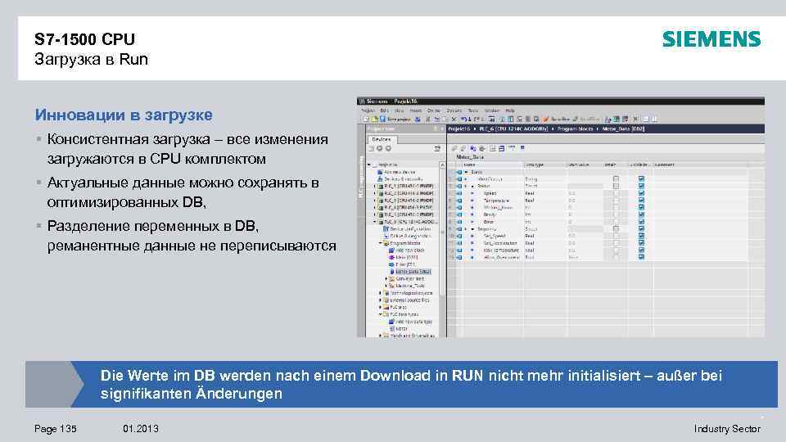The width and height of the screenshot is (786, 442).
Task: Open the Options menu
Action: pyautogui.click(x=454, y=110)
